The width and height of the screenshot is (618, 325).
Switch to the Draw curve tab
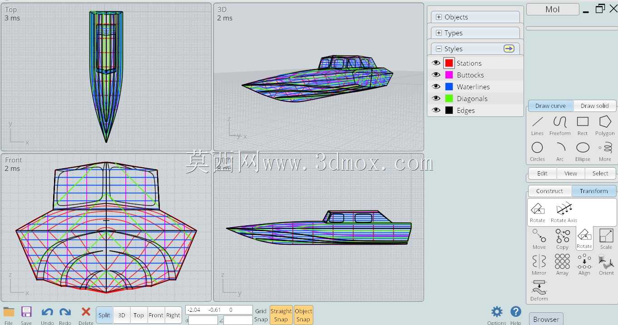550,106
